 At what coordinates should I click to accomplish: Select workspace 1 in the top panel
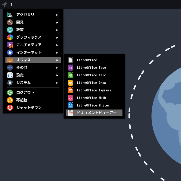[x=11, y=5]
